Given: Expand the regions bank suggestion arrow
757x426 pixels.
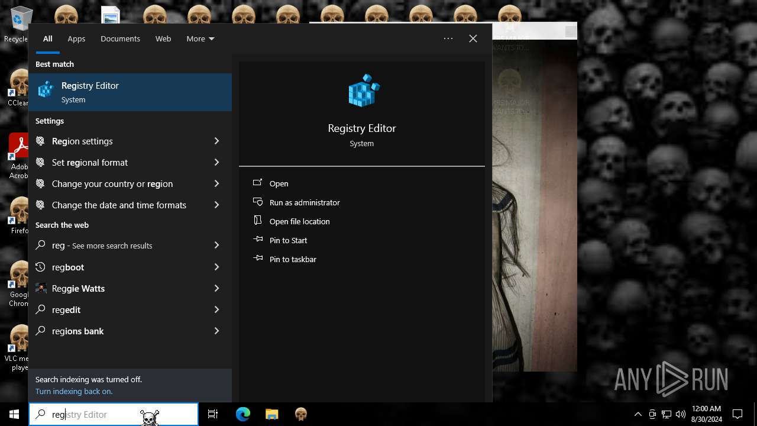Looking at the screenshot, I should click(x=216, y=331).
